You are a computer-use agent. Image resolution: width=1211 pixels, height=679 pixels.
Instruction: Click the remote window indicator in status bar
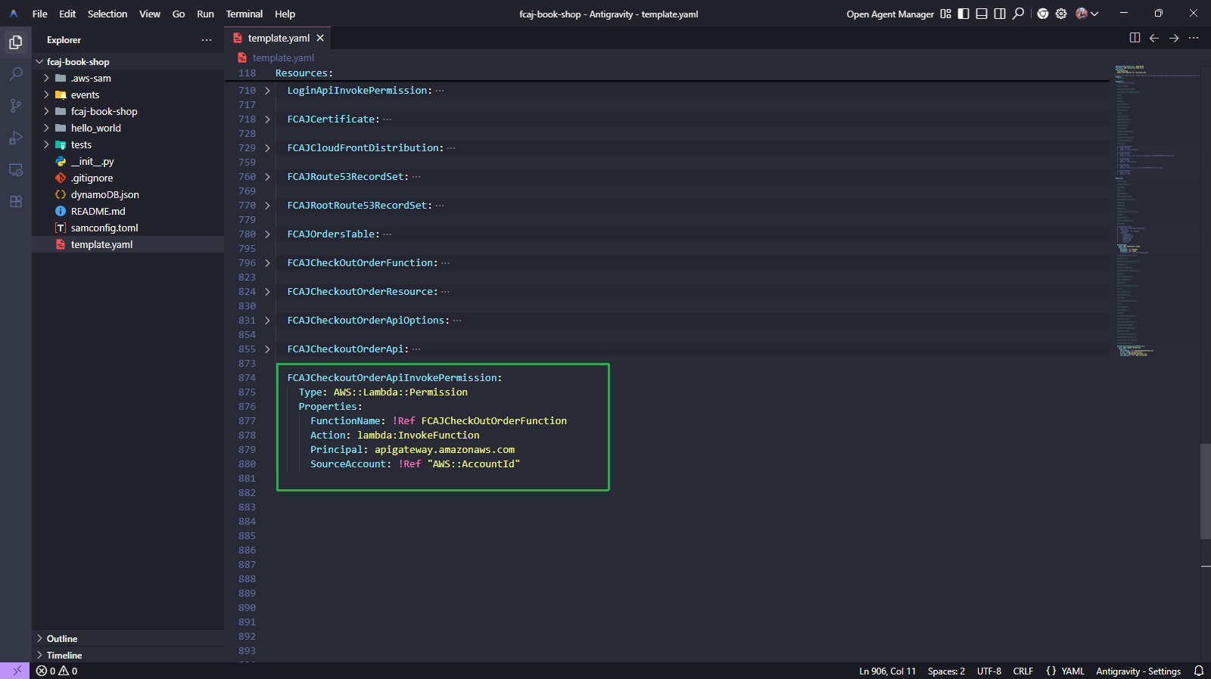[x=15, y=671]
